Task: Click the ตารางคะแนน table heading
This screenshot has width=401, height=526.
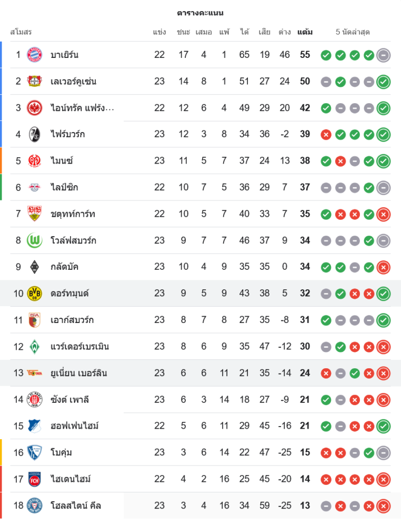Action: (200, 13)
